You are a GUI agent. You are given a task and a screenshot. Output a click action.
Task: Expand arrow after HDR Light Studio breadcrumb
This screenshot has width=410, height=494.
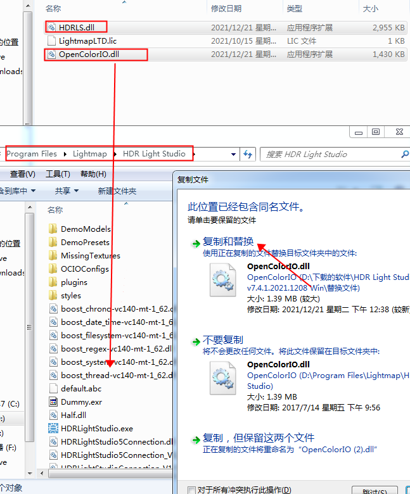[x=193, y=154]
